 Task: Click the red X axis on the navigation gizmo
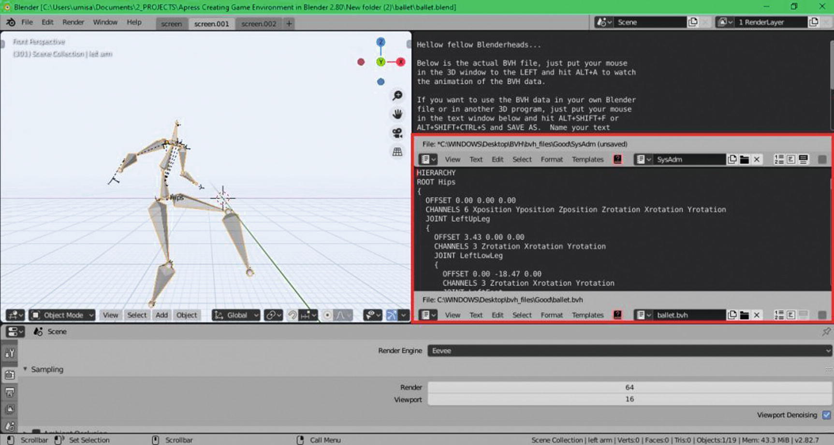[401, 62]
